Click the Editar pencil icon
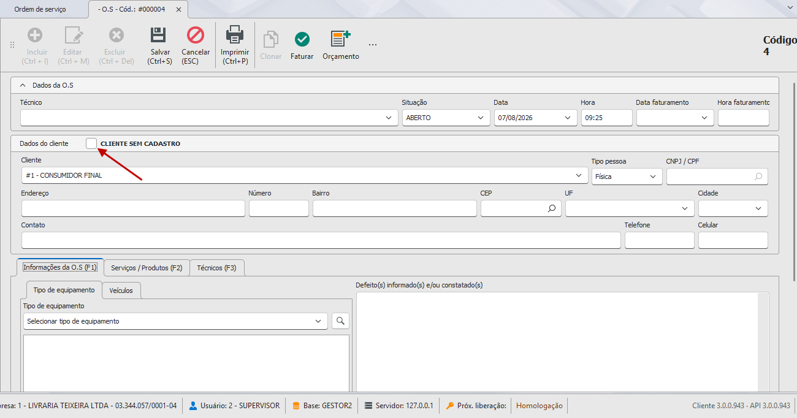The image size is (797, 418). point(74,35)
